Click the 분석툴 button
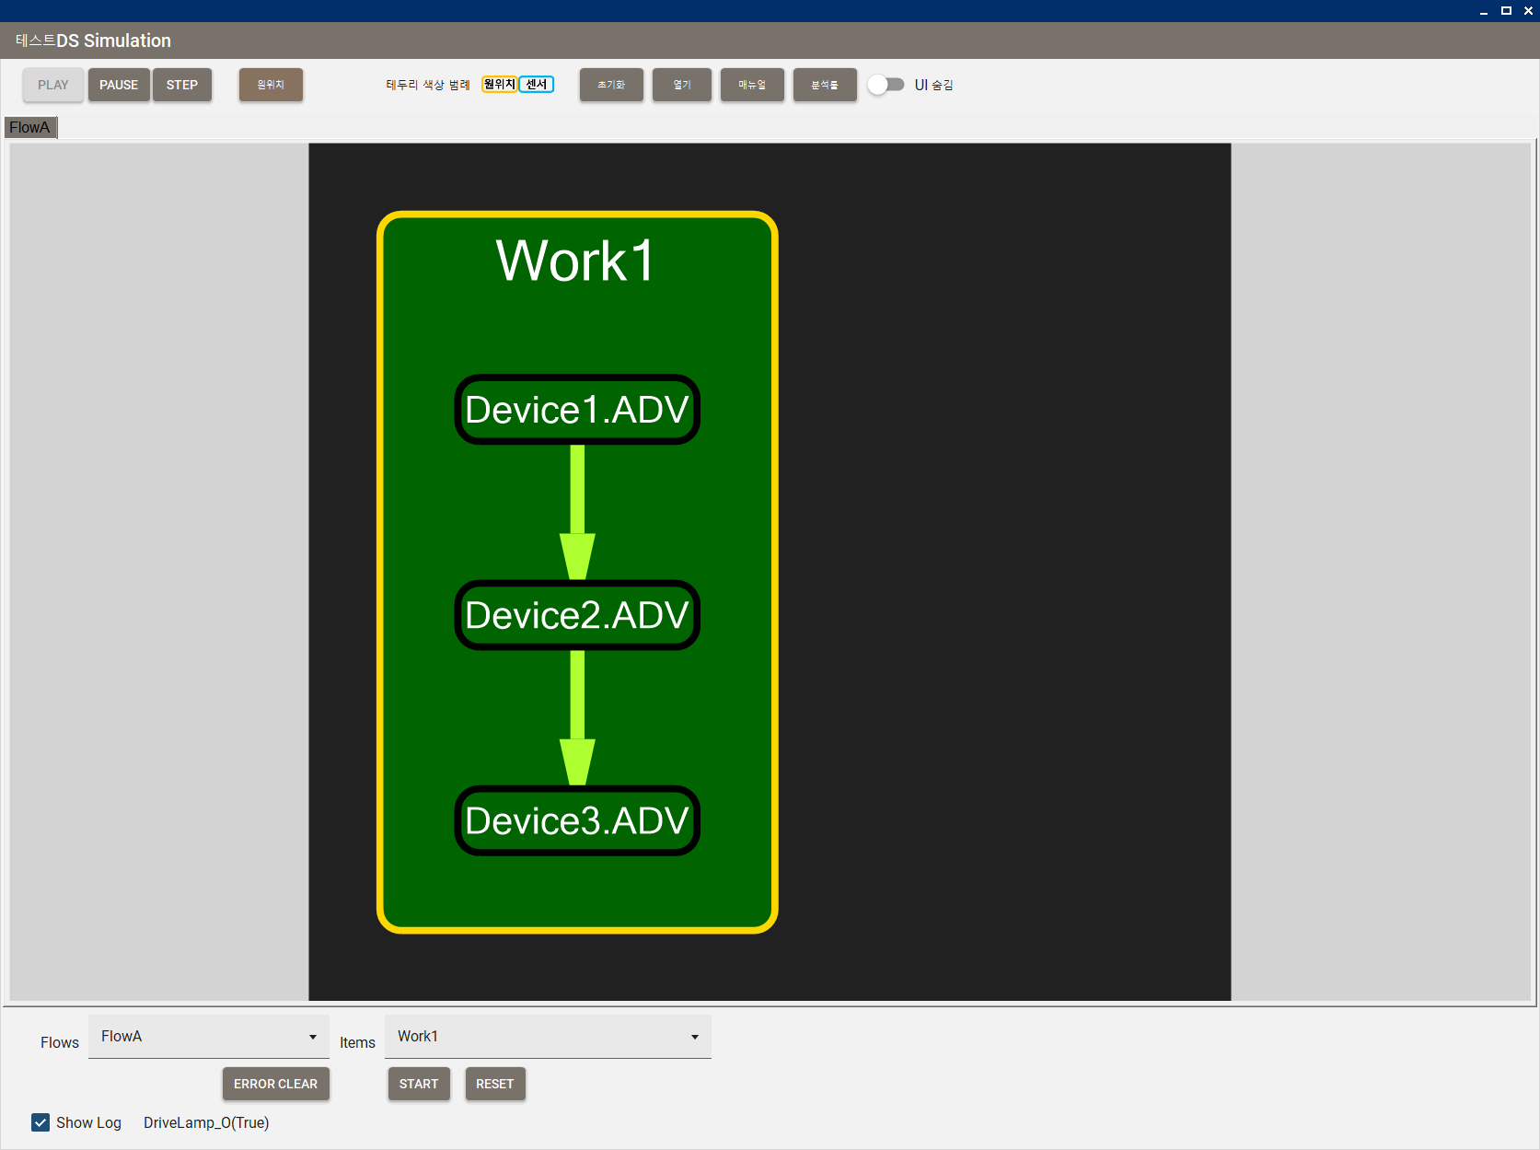Screen dimensions: 1540x1150 tap(825, 85)
